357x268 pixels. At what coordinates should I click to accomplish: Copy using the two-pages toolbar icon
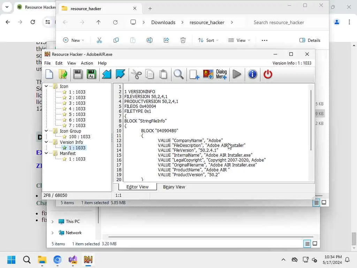click(x=150, y=74)
